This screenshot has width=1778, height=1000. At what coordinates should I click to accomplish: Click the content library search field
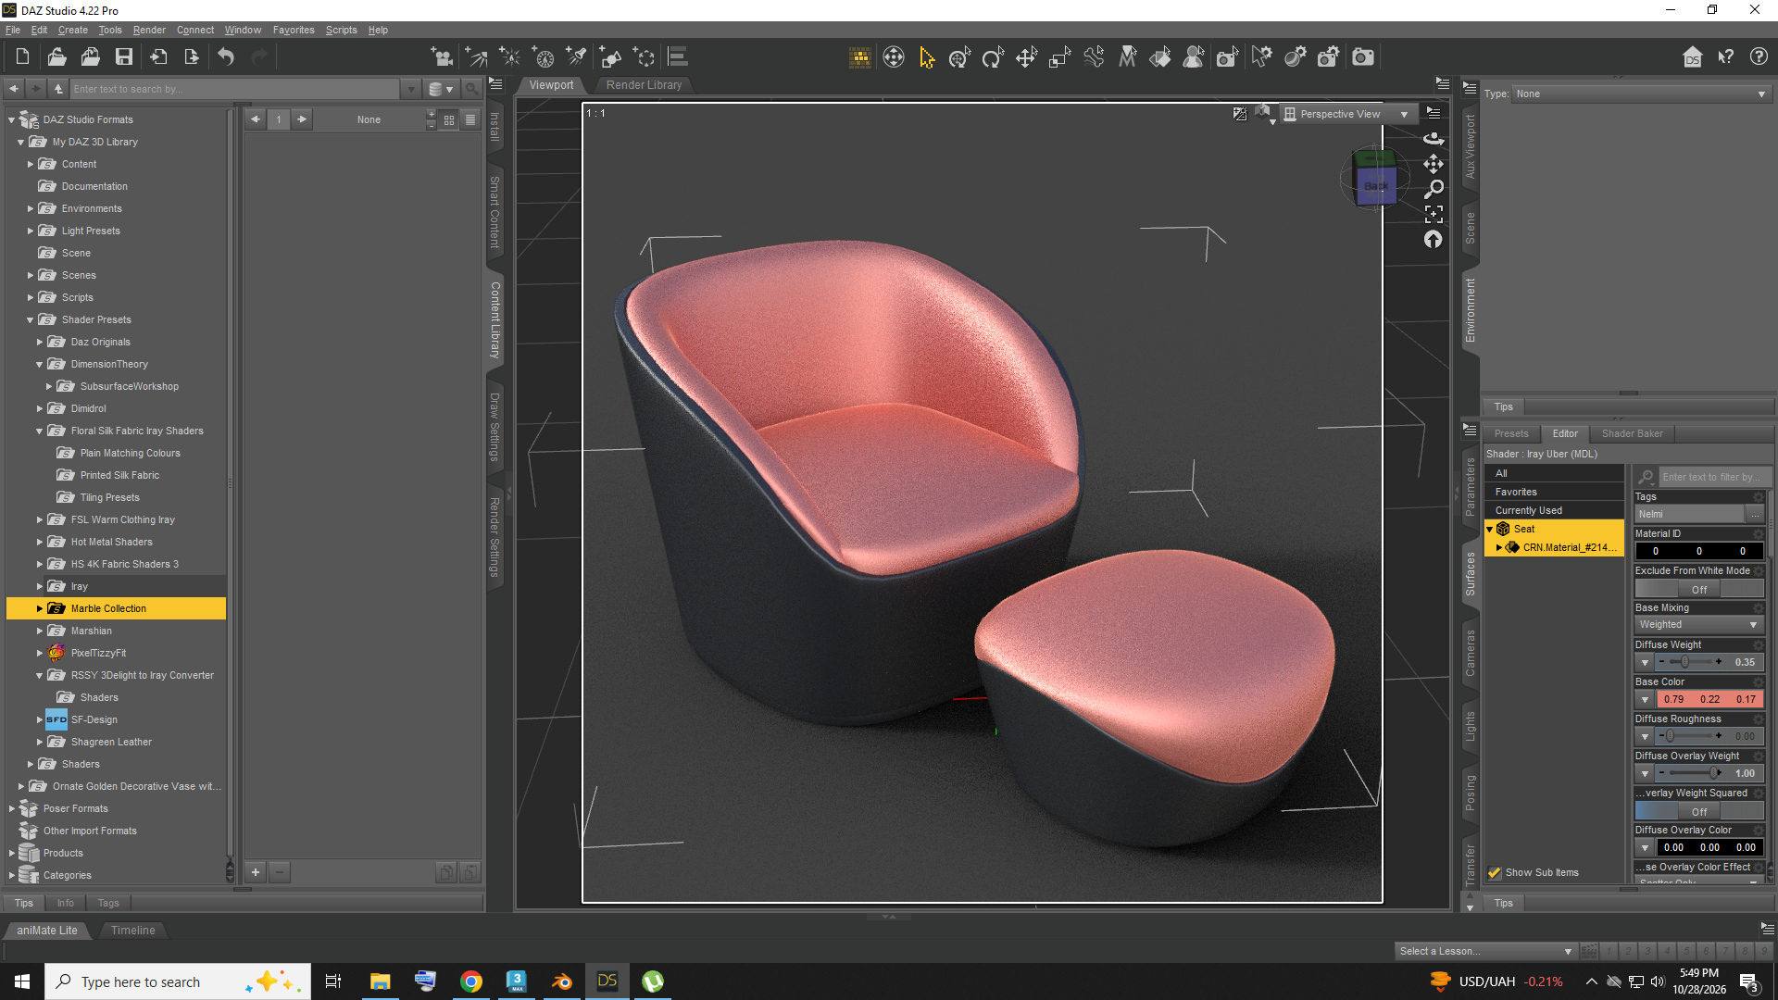click(236, 89)
